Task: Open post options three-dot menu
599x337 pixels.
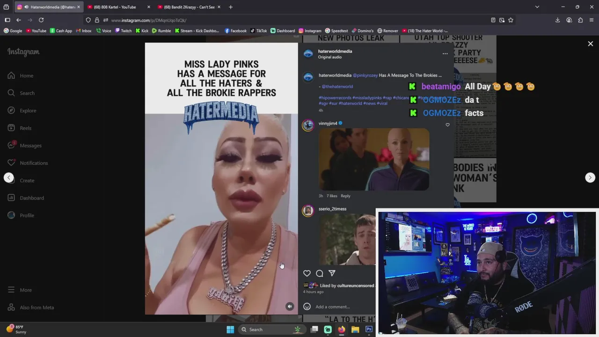Action: click(x=445, y=54)
